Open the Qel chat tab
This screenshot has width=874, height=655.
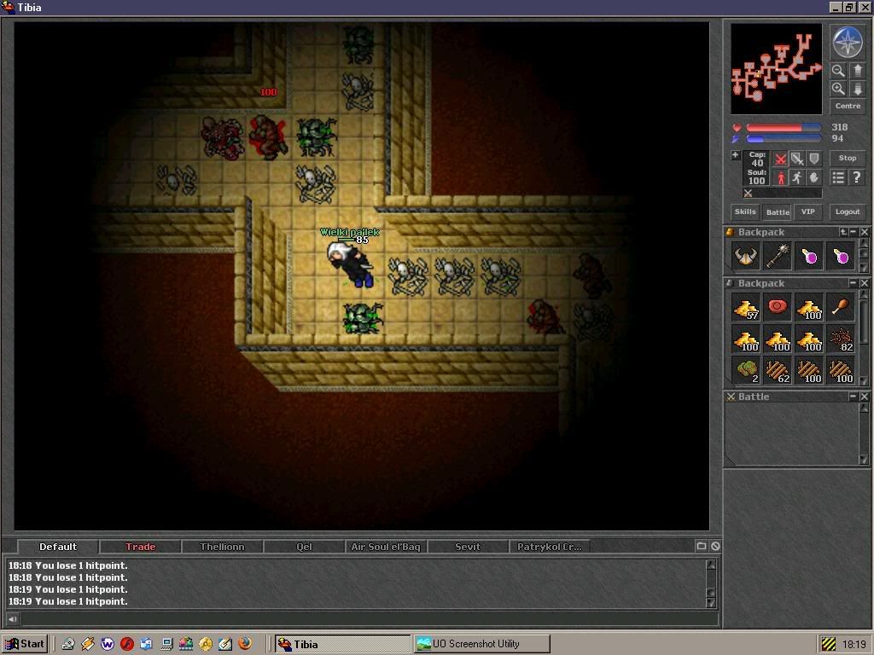coord(305,547)
